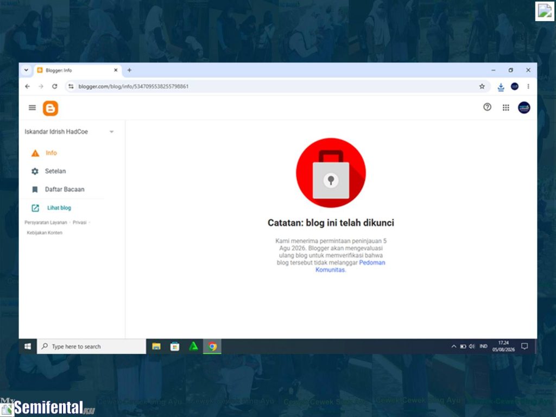Open the green triangle app in taskbar
The image size is (556, 417).
pos(193,346)
